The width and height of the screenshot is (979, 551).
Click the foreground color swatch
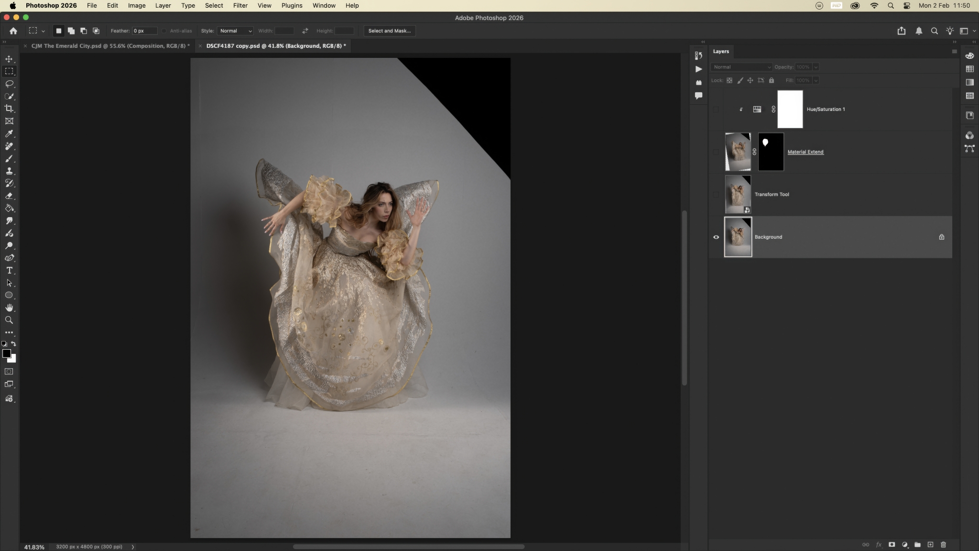point(6,353)
